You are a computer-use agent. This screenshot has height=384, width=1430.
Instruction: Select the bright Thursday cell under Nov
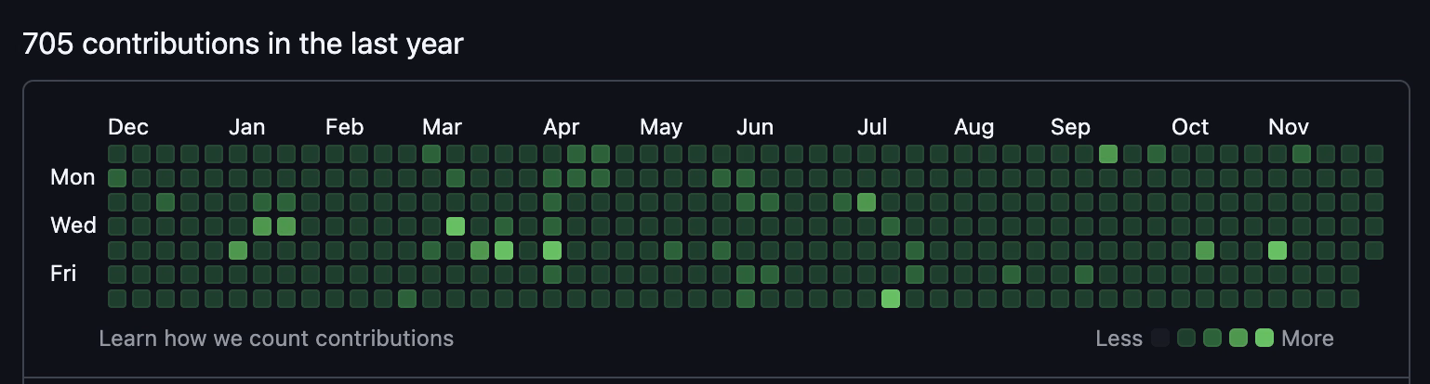(x=1278, y=250)
